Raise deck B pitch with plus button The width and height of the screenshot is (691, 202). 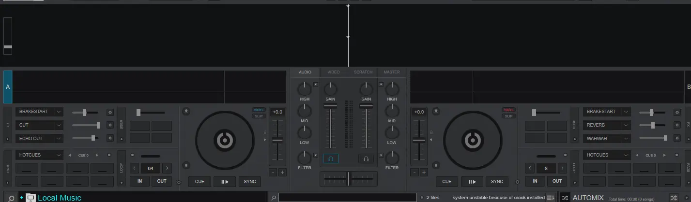tap(424, 172)
